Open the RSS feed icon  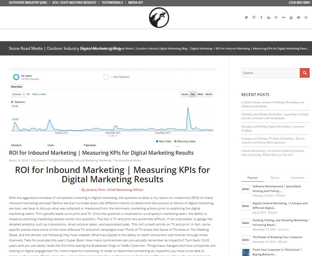coord(306,18)
